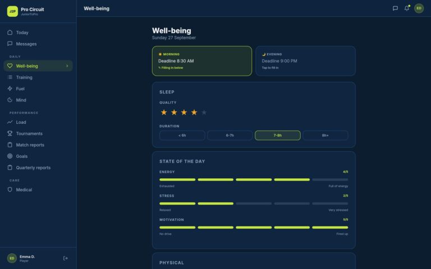Viewport: 431px width, 269px height.
Task: Open Messages from the sidebar
Action: pos(38,44)
